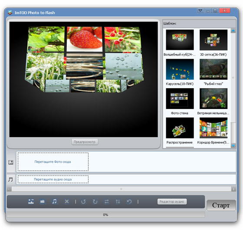Click the timeline horizontal scrollbar track
Viewport: 243px width, 230px height.
coord(121,189)
